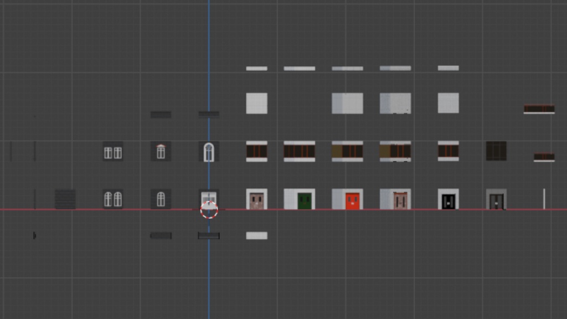Select the double arched window object
Screen dimensions: 567x319
point(113,199)
